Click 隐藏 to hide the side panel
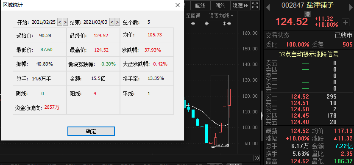The width and height of the screenshot is (354, 165). click(240, 5)
